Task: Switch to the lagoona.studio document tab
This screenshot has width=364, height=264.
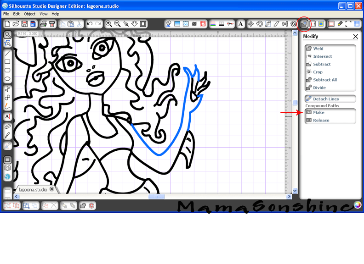Action: point(33,189)
